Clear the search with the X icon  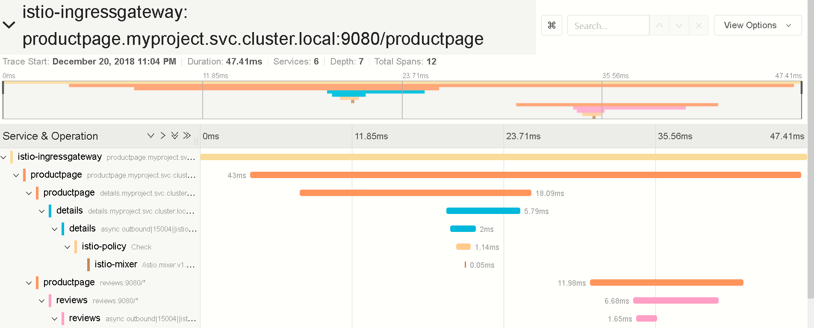(x=699, y=25)
